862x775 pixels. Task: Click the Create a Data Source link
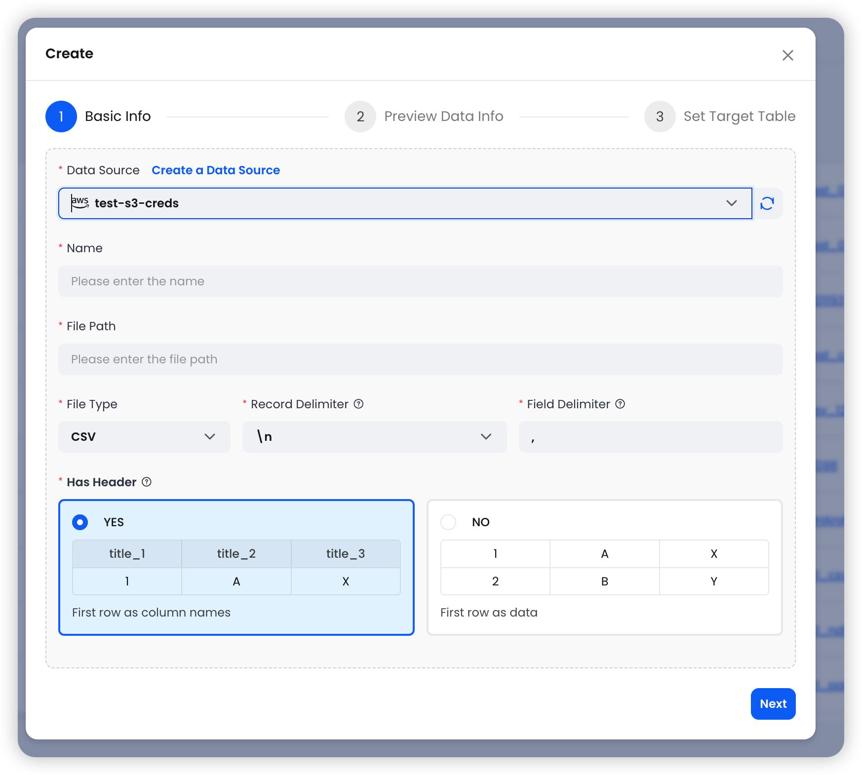click(x=216, y=170)
